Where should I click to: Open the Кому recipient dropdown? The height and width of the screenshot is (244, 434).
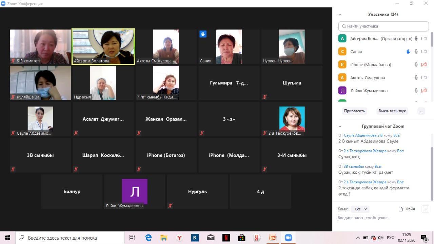tap(360, 209)
